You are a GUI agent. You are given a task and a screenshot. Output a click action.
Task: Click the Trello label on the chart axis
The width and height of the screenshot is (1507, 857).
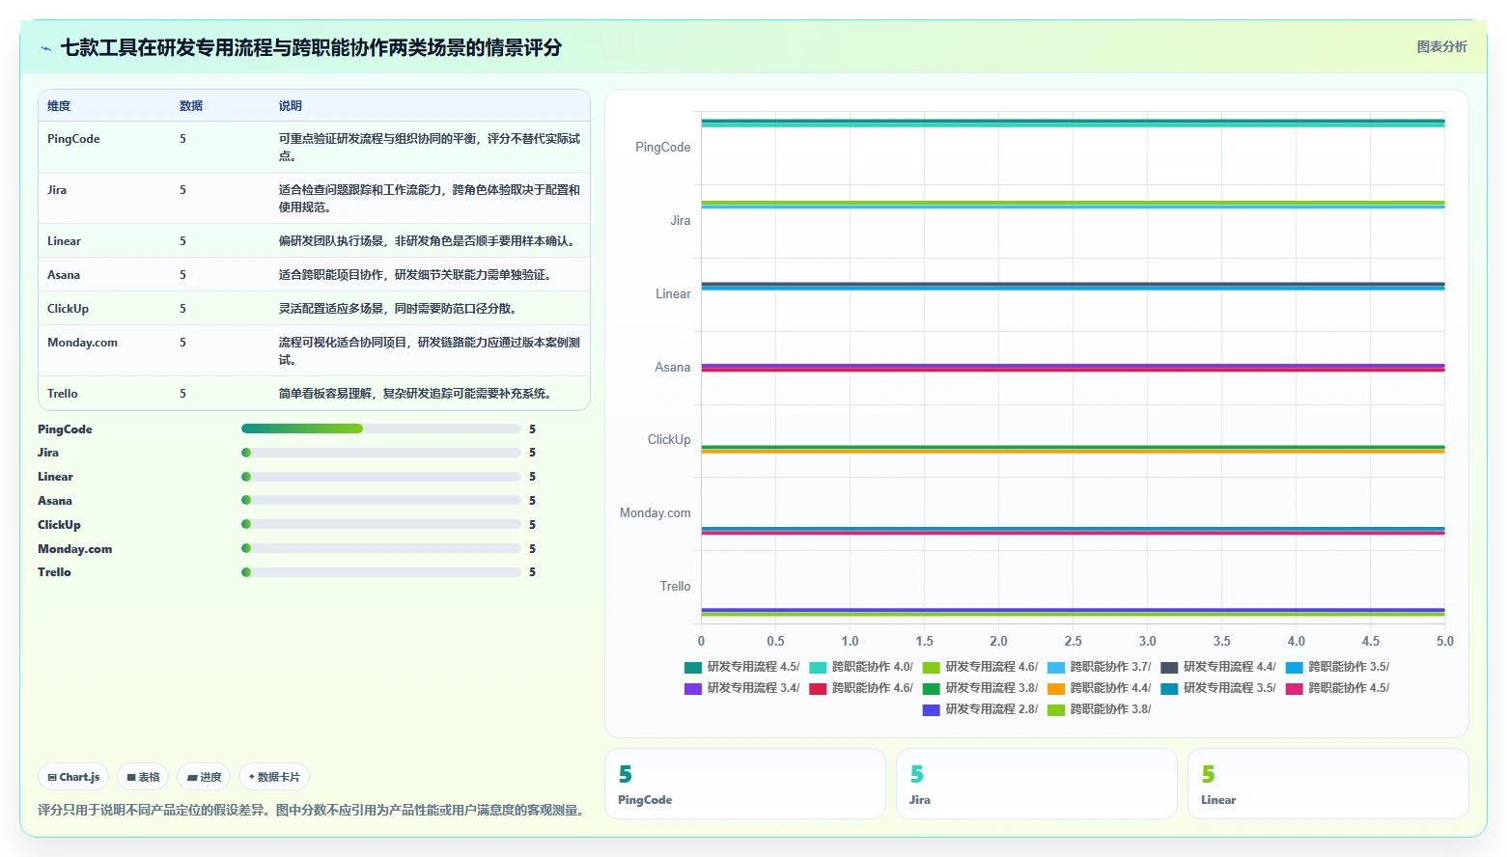675,587
